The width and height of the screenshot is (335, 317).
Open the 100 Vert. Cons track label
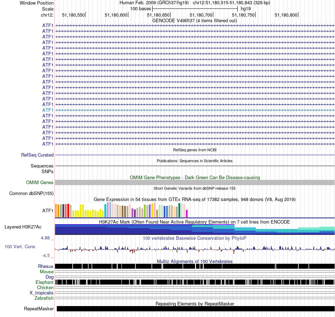pyautogui.click(x=20, y=246)
